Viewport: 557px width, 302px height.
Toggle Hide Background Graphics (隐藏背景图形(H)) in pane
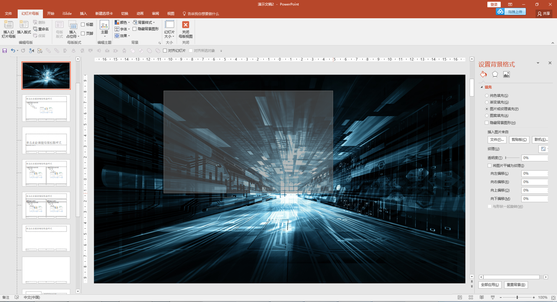pos(487,123)
